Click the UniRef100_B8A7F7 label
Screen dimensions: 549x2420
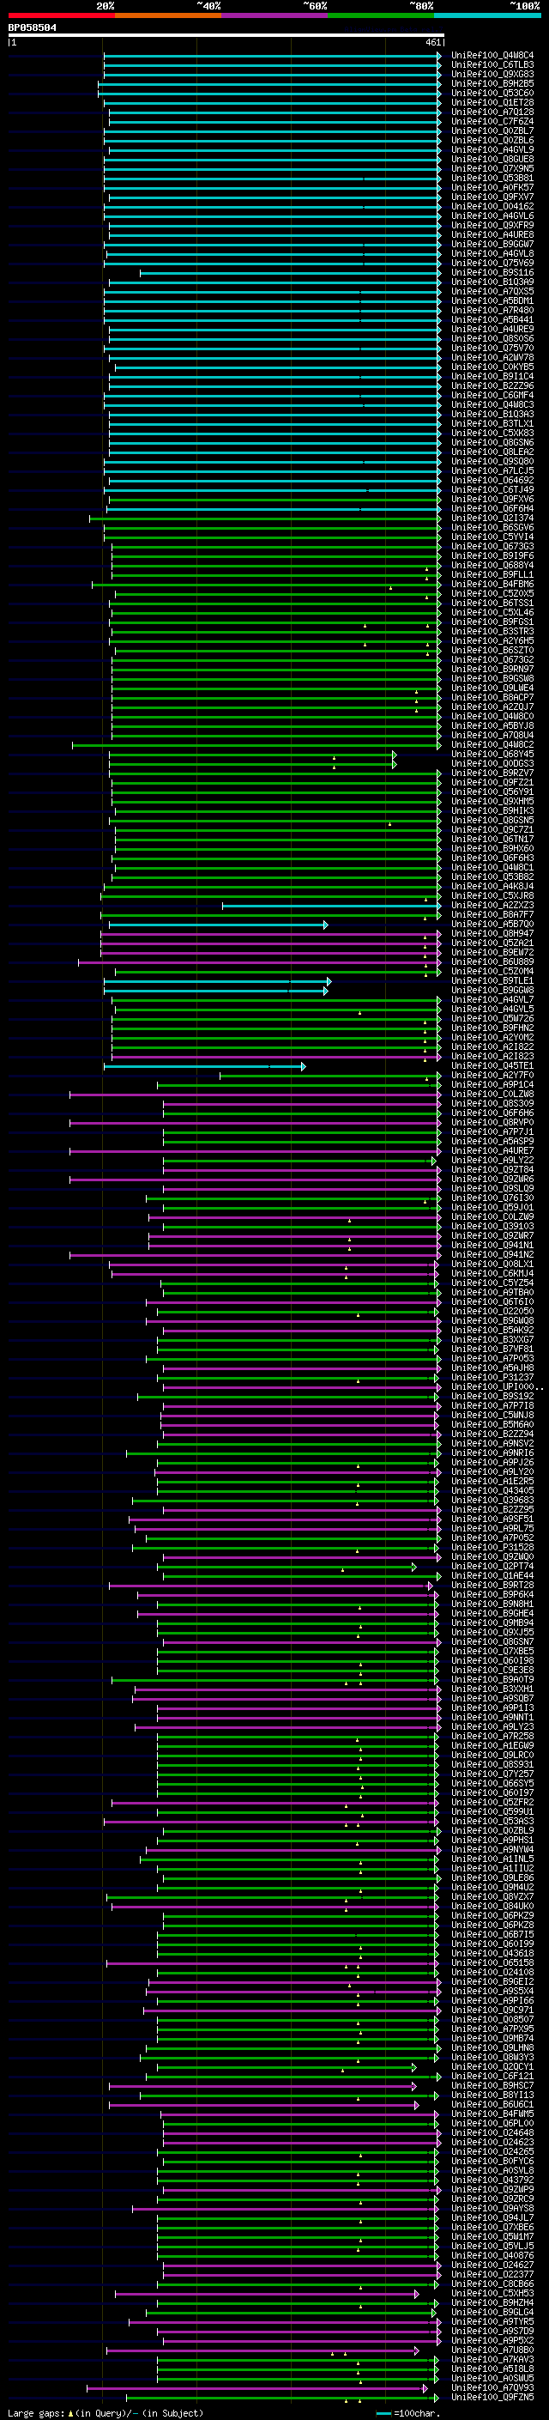(x=492, y=914)
